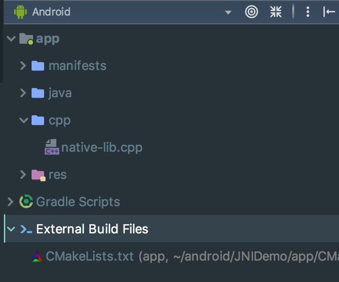Screen dimensions: 339x282
Task: Click the cpp folder icon
Action: 38,120
